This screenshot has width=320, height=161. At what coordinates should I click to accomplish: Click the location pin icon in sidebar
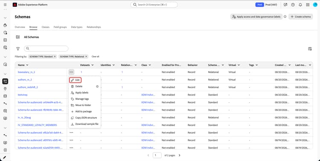[x=5, y=89]
